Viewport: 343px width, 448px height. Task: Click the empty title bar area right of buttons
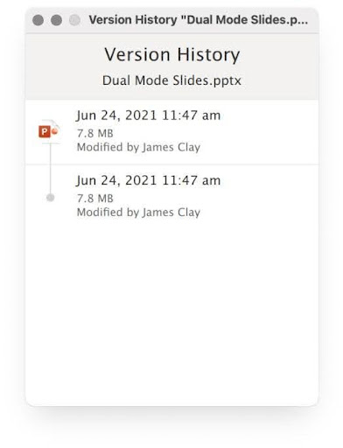85,20
